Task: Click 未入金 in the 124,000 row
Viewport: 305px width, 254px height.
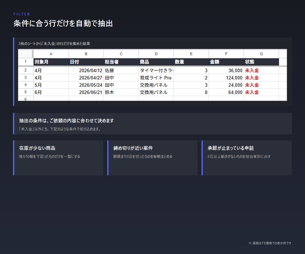Action: pos(261,78)
